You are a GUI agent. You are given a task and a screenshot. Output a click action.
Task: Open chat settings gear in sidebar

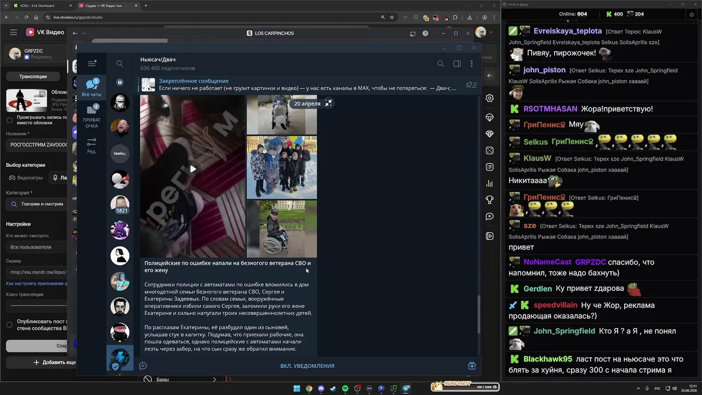490,98
